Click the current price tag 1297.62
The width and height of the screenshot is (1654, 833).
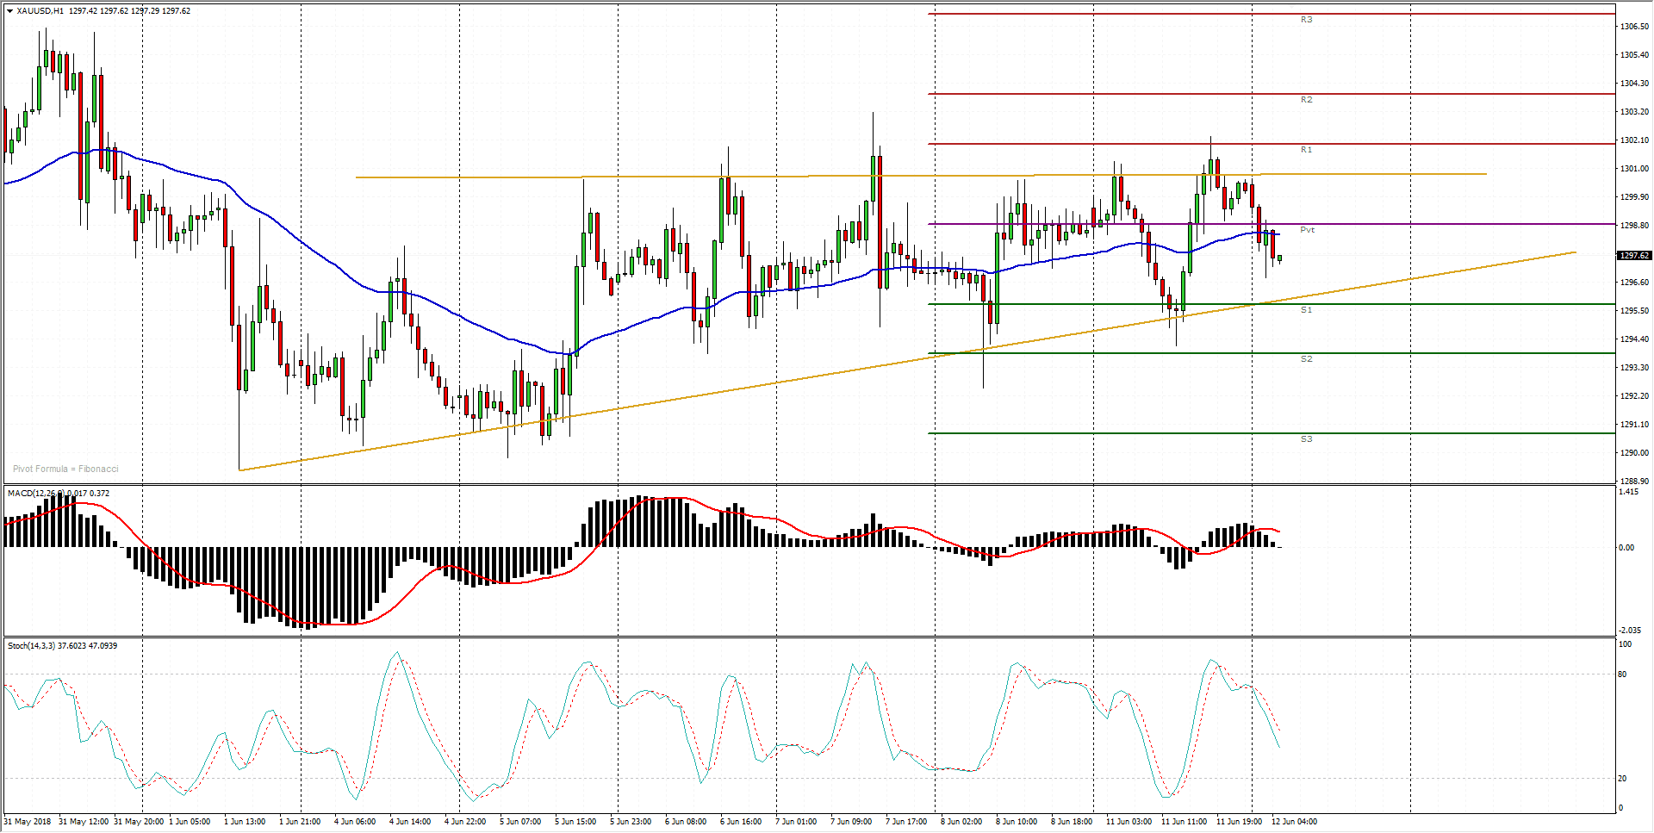click(x=1634, y=256)
